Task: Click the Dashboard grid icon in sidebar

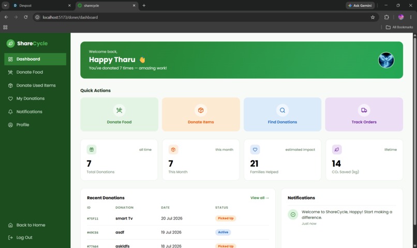Action: pos(10,59)
